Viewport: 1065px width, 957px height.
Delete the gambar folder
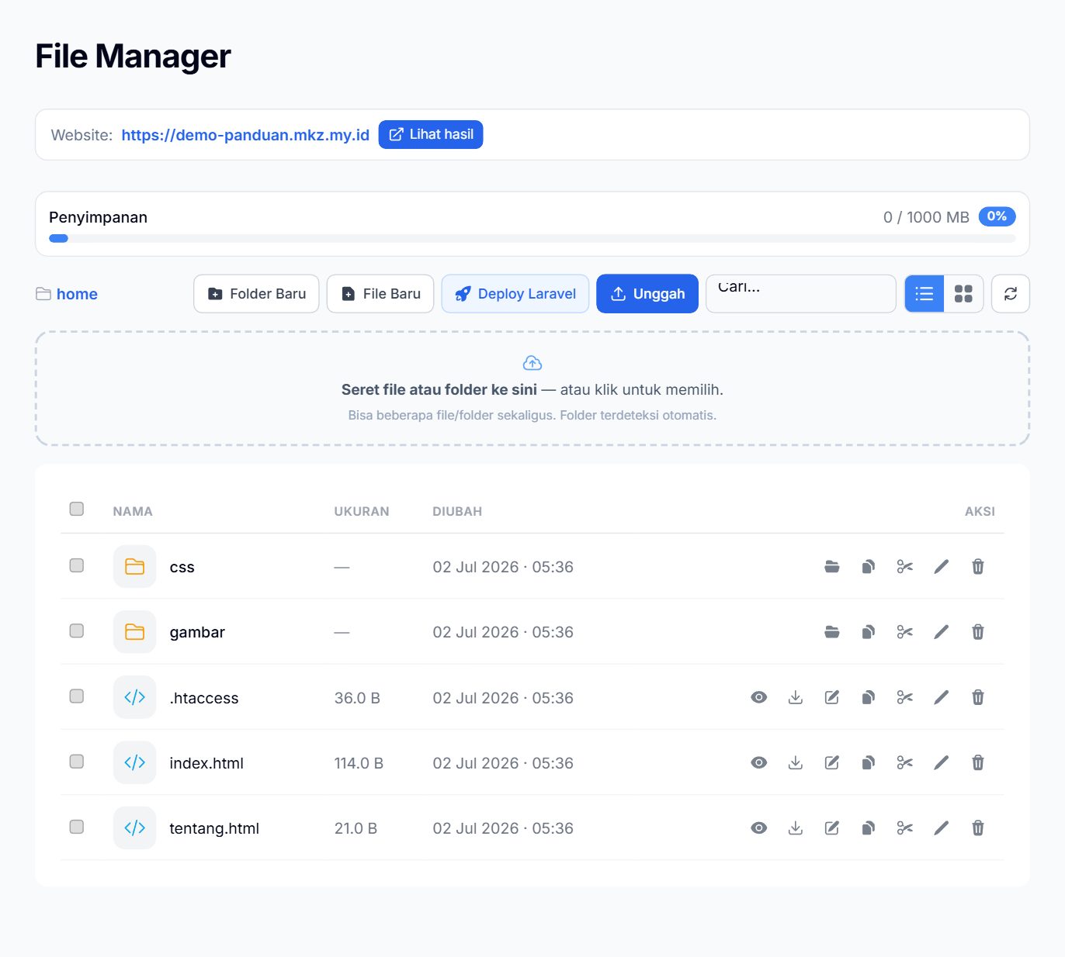978,632
